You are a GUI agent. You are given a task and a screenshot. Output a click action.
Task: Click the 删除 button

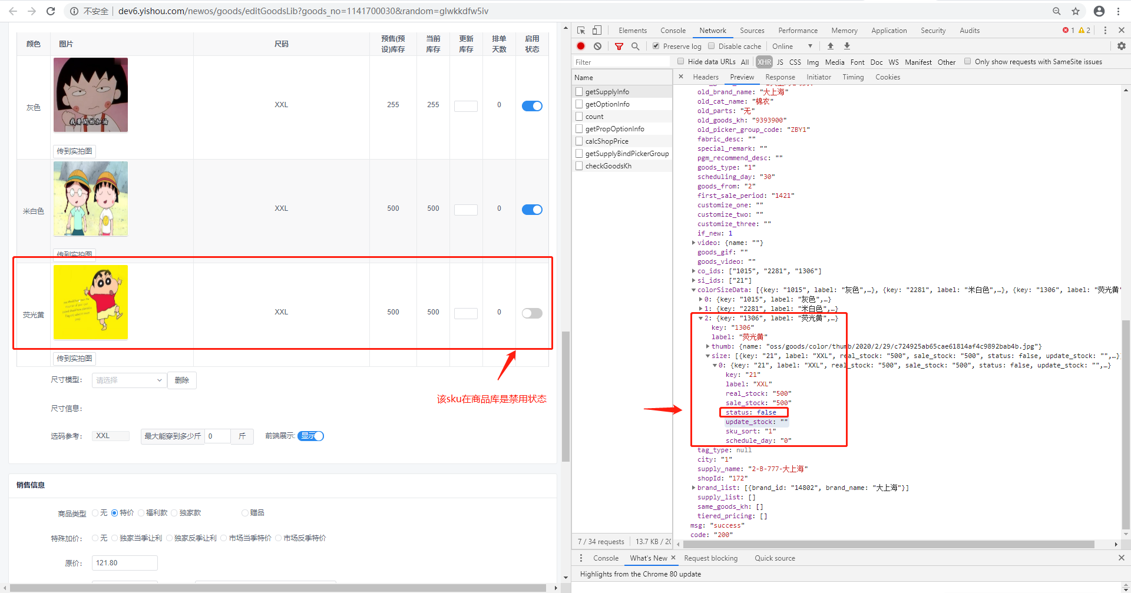click(182, 380)
